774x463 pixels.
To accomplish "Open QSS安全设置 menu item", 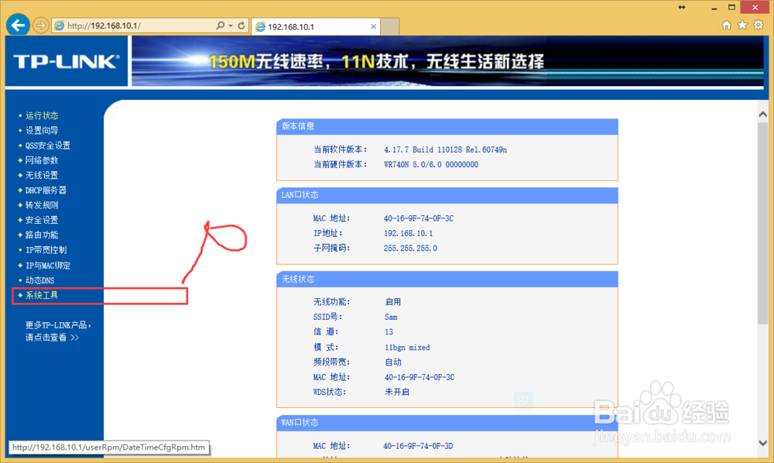I will (x=47, y=146).
